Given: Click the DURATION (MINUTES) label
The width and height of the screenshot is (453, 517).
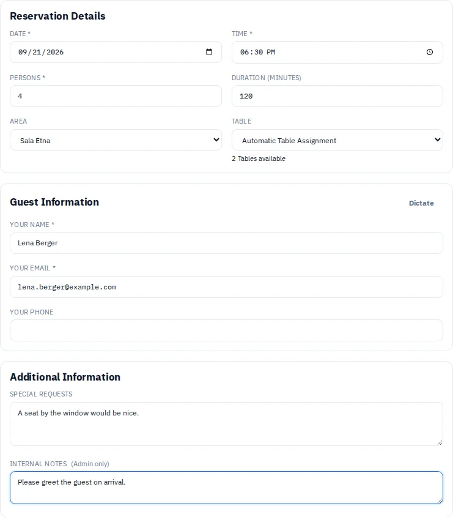Looking at the screenshot, I should click(266, 78).
